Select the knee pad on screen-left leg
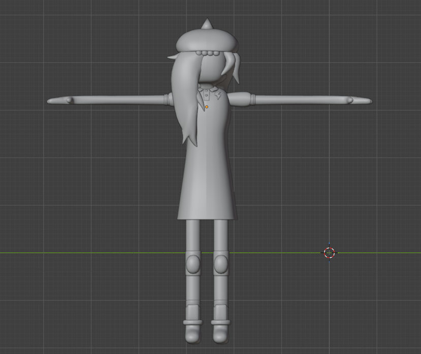Image resolution: width=421 pixels, height=354 pixels. (193, 264)
